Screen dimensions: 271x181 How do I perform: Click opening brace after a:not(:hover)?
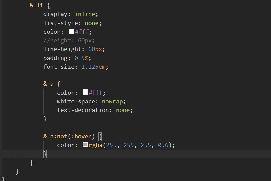[x=100, y=136]
